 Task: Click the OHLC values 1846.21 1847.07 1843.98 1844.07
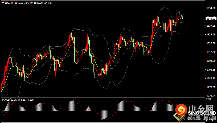pos(33,3)
